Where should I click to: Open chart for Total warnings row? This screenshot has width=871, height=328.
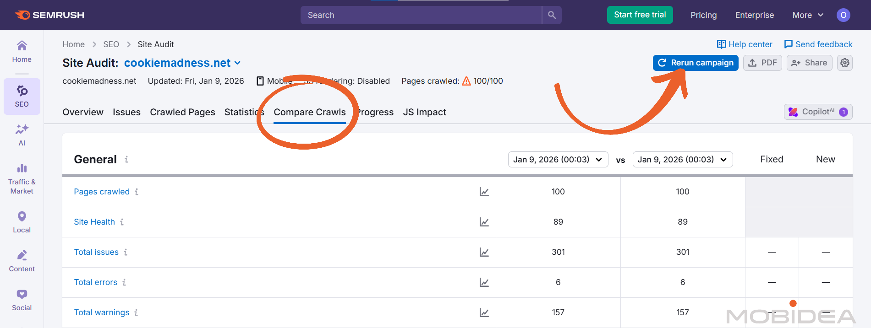[x=484, y=312]
